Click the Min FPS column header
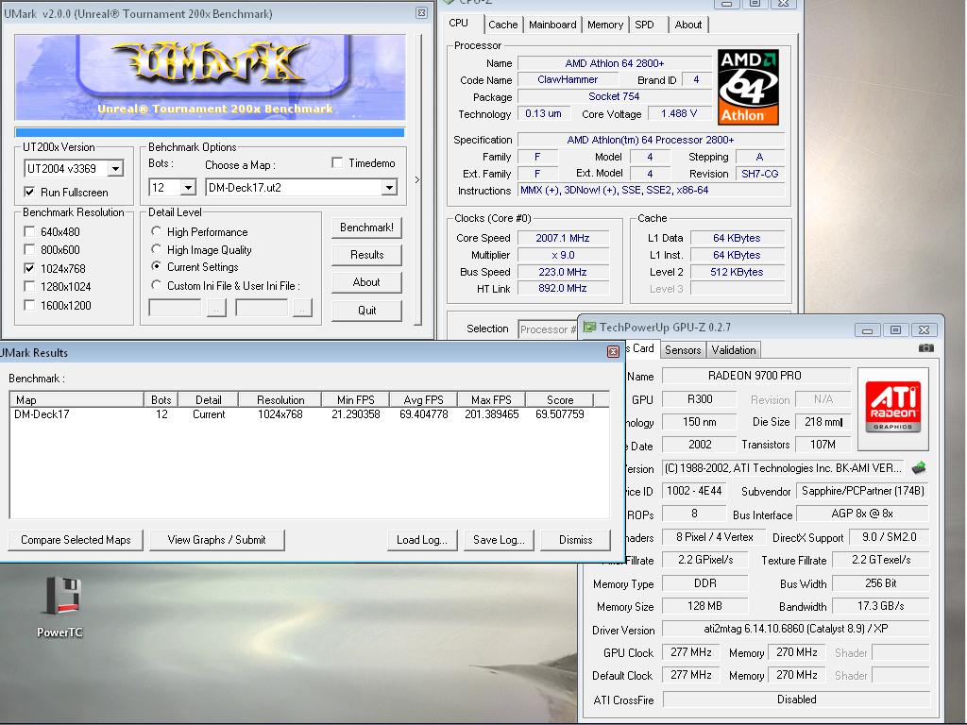This screenshot has height=725, width=967. (356, 399)
